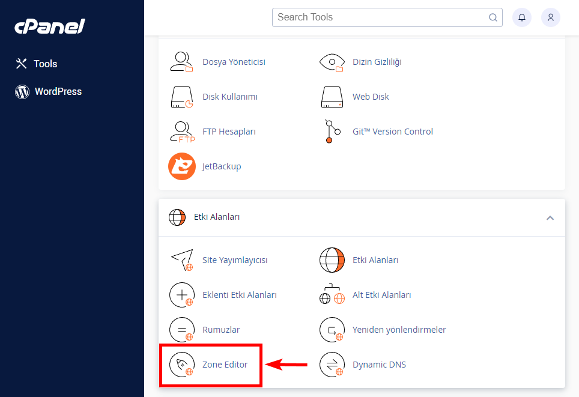
Task: Open the FTP Hesapları icon
Action: [x=182, y=132]
